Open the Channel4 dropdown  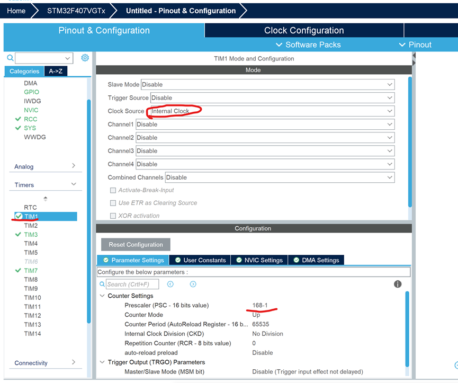pyautogui.click(x=265, y=164)
